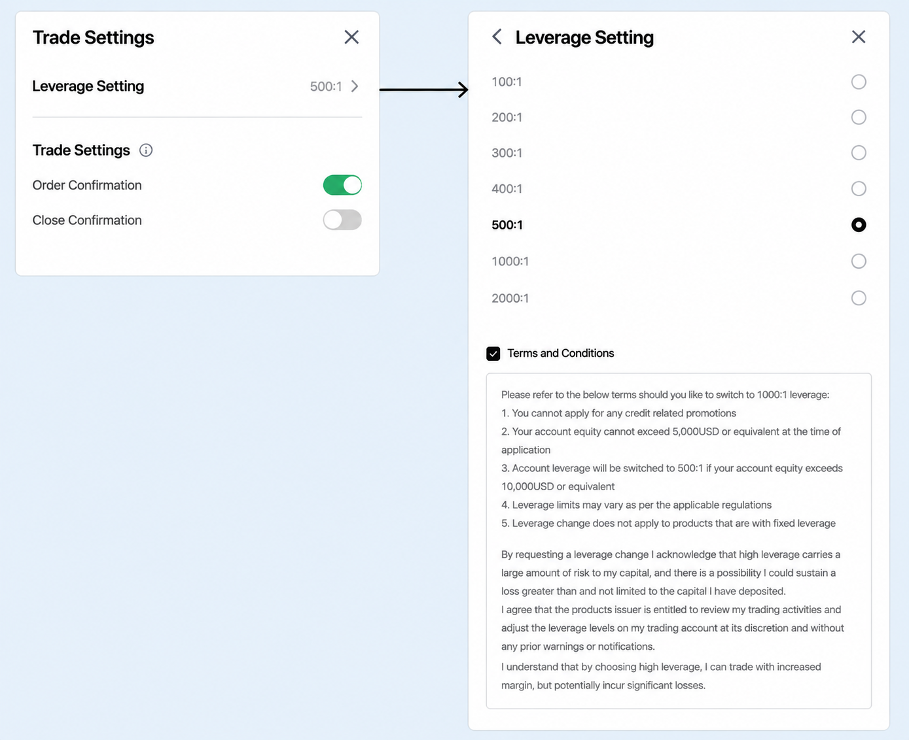Image resolution: width=909 pixels, height=740 pixels.
Task: Pick the 400:1 leverage radio button
Action: [x=859, y=188]
